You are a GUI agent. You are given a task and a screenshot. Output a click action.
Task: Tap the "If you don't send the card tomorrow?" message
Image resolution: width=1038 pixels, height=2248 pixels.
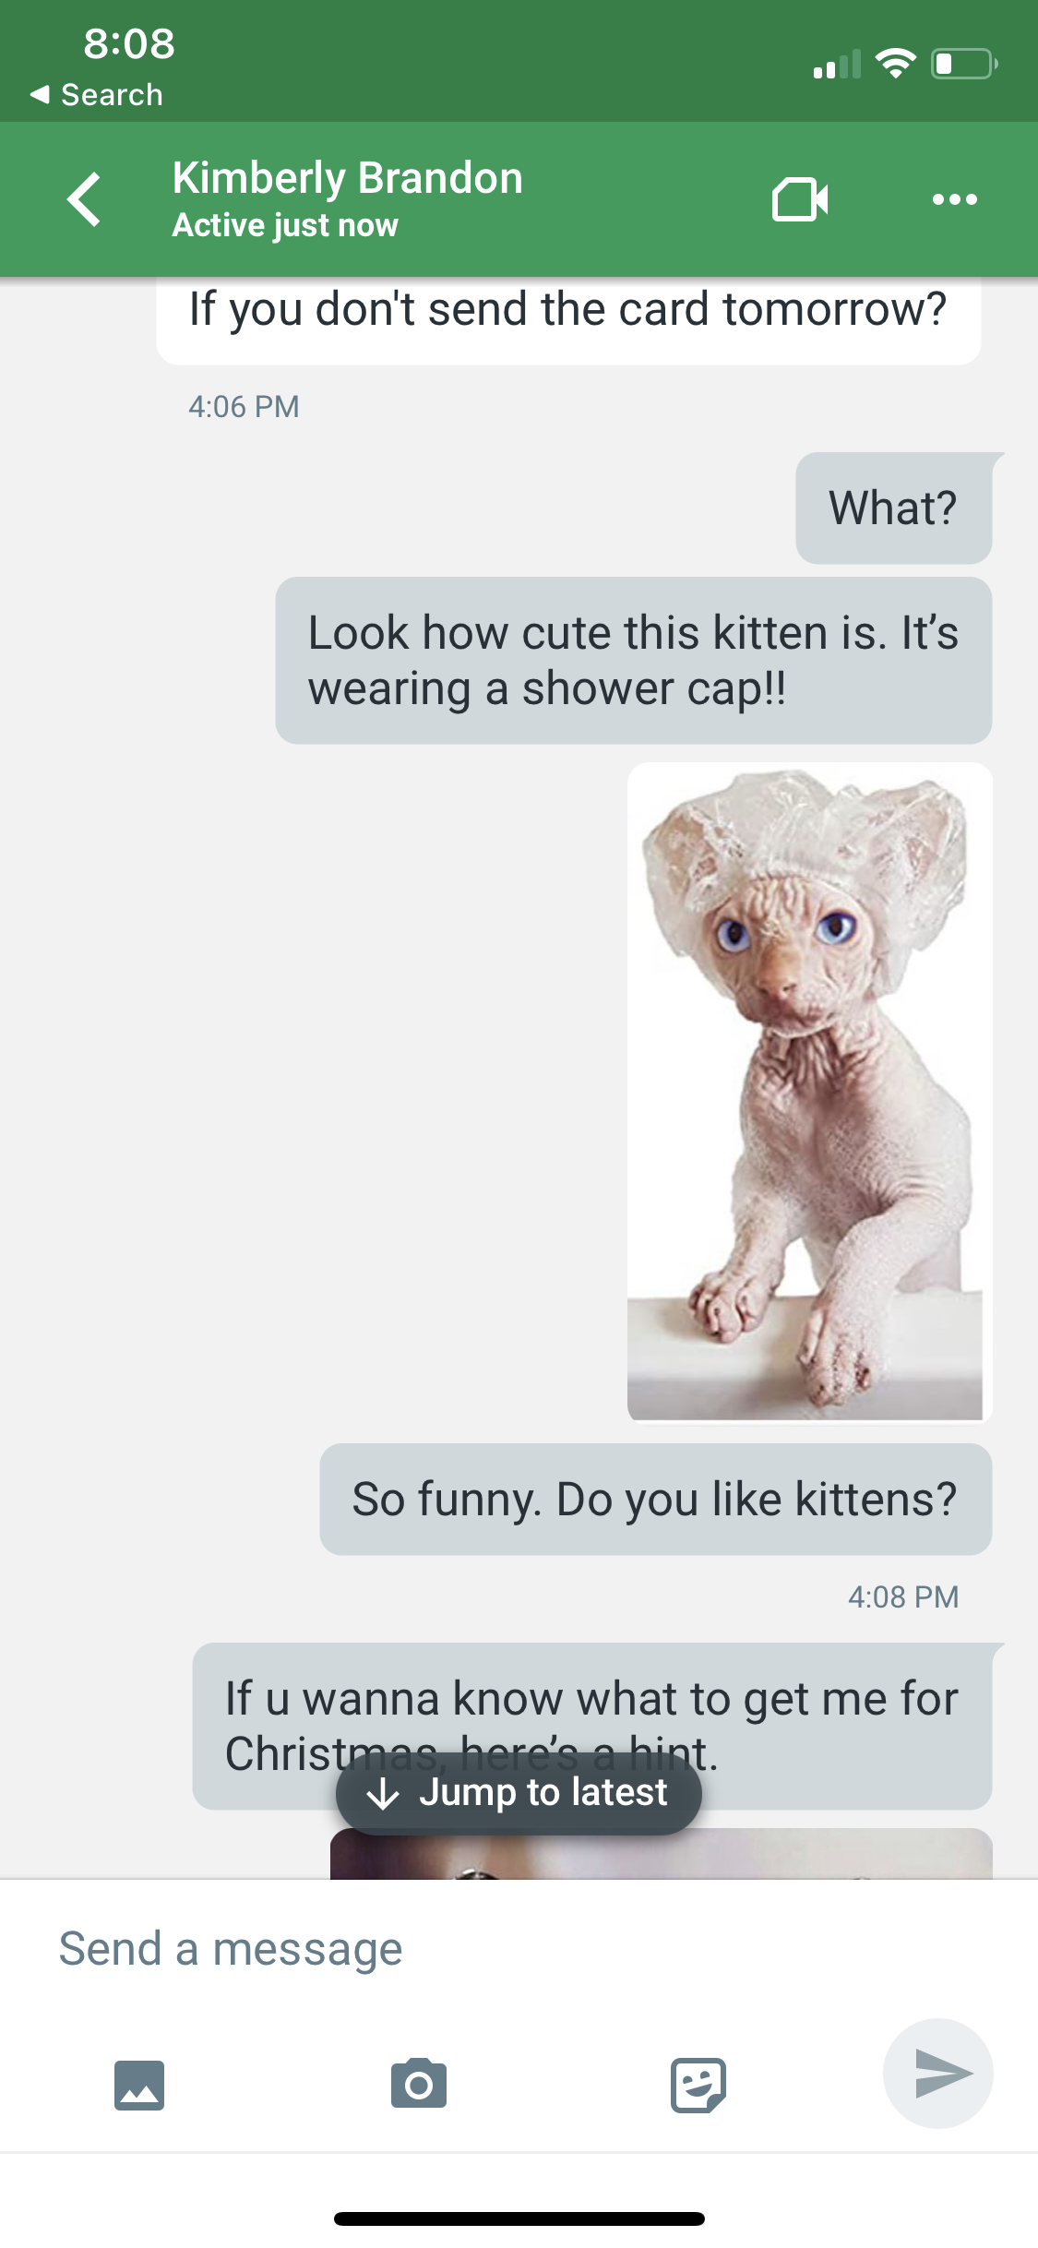tap(568, 318)
